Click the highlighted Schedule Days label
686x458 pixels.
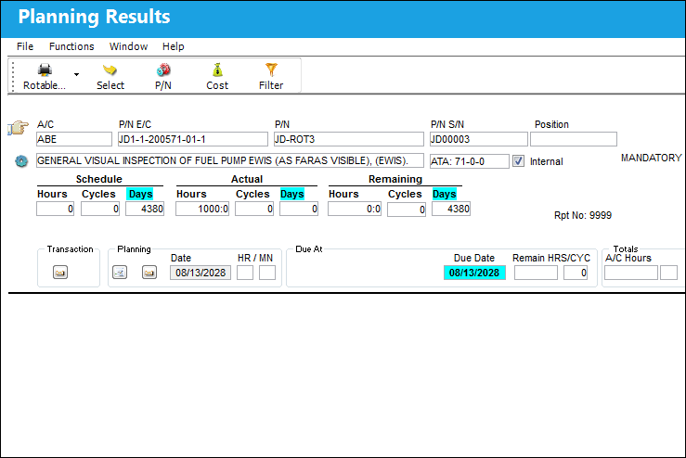(x=140, y=194)
